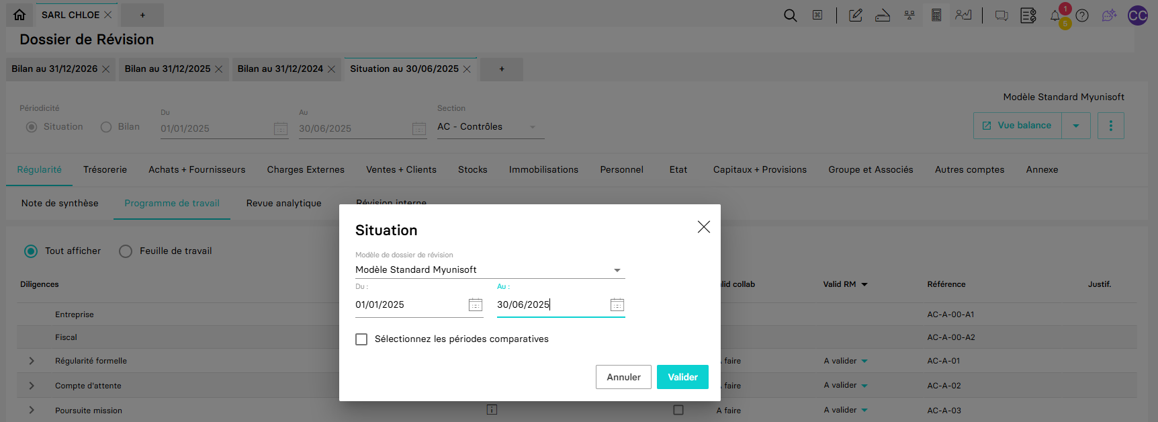Check 'Sélectionnez les périodes comparatives'
The width and height of the screenshot is (1158, 422).
tap(361, 339)
